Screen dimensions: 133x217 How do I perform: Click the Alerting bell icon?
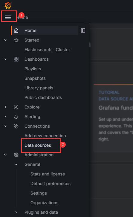pos(16,117)
